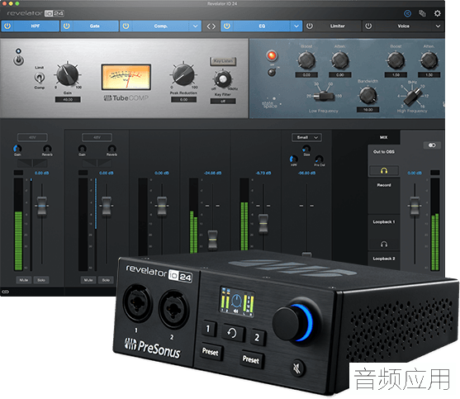This screenshot has height=399, width=460.
Task: Expand the Voice effect dropdown arrow
Action: [x=438, y=26]
